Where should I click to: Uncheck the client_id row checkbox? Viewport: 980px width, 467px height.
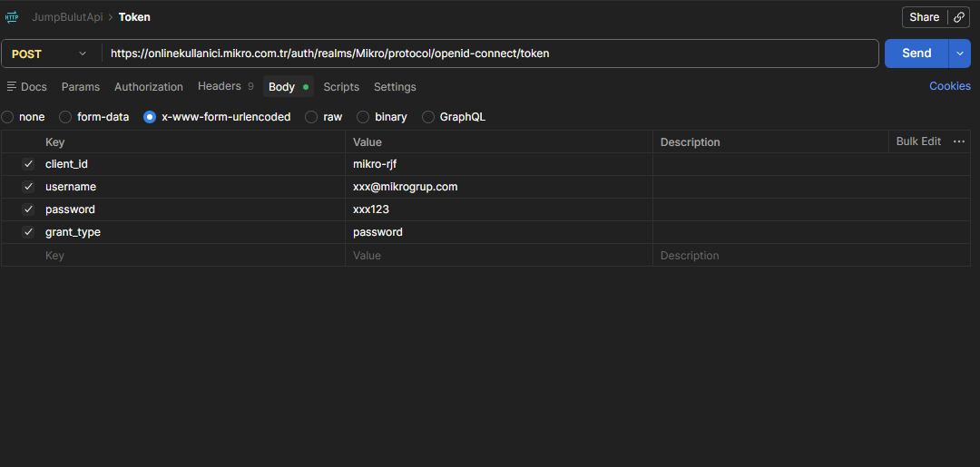tap(28, 164)
